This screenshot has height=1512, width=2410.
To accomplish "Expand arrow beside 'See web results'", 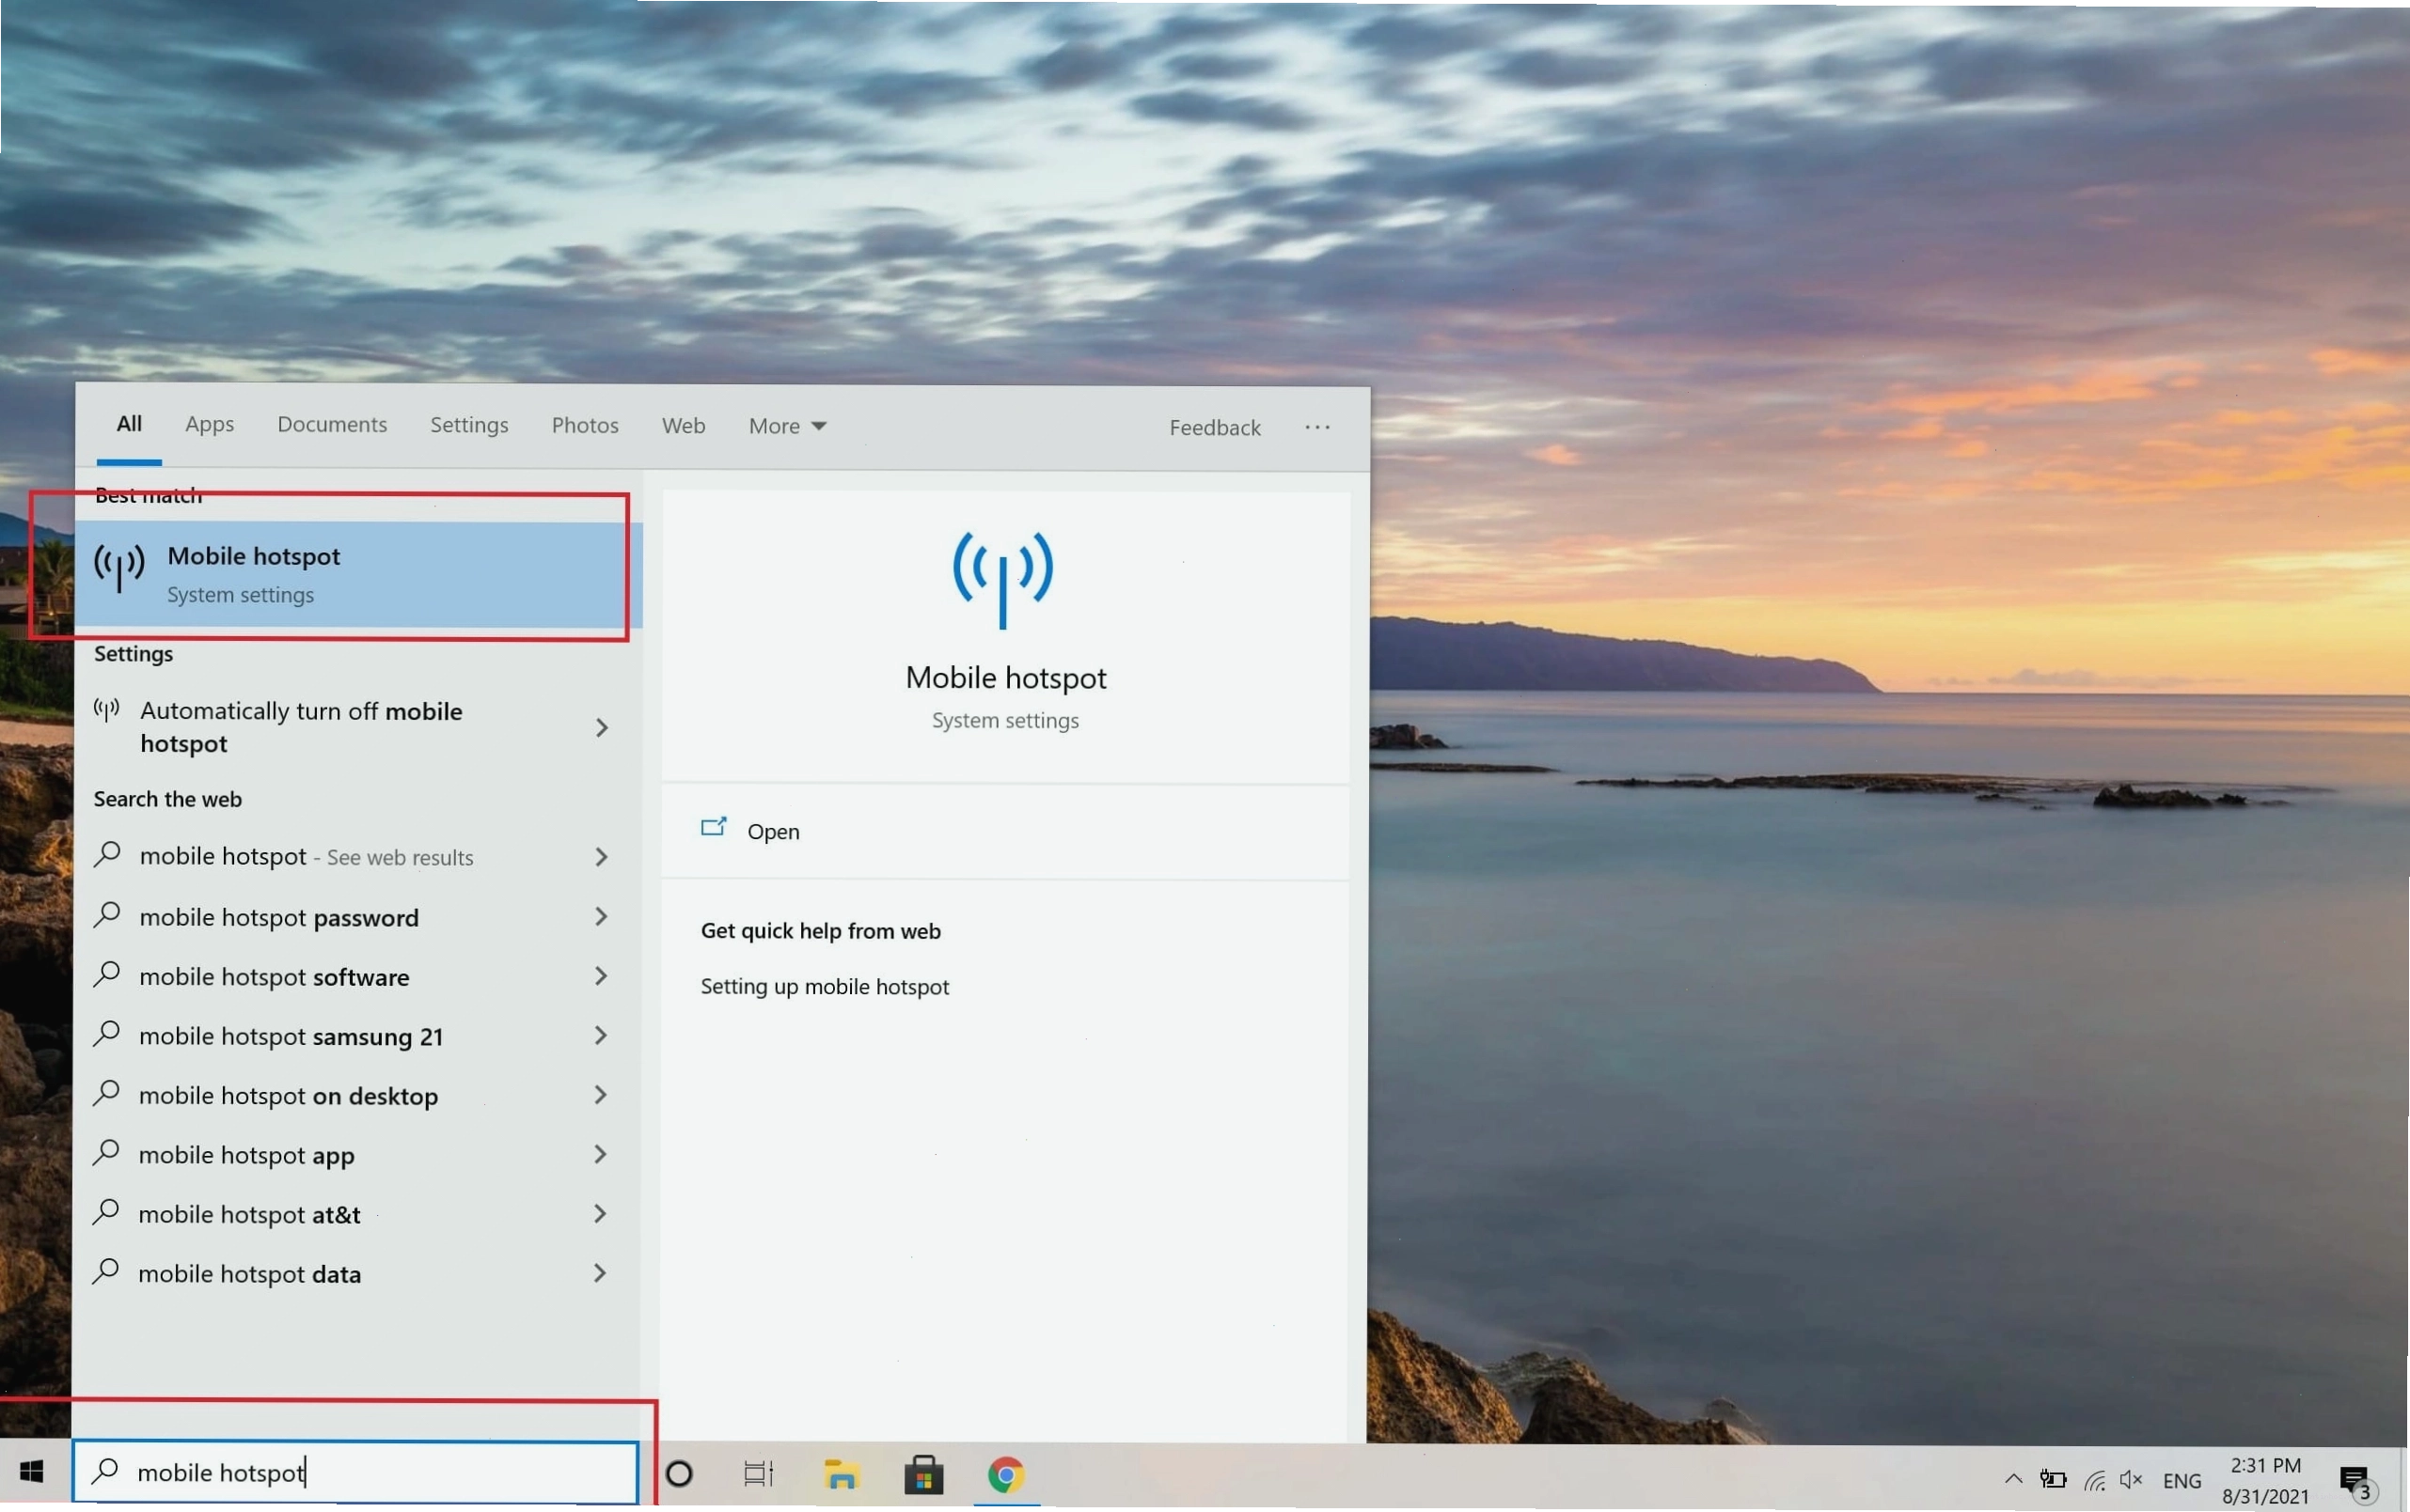I will [x=601, y=857].
